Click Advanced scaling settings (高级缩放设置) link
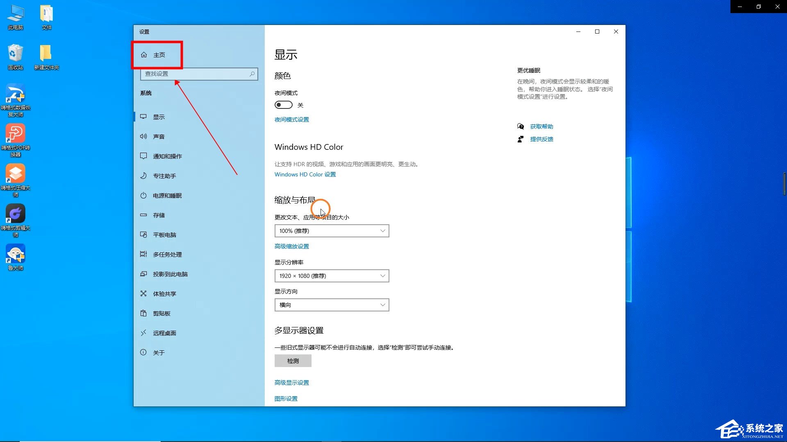The image size is (787, 442). coord(291,246)
